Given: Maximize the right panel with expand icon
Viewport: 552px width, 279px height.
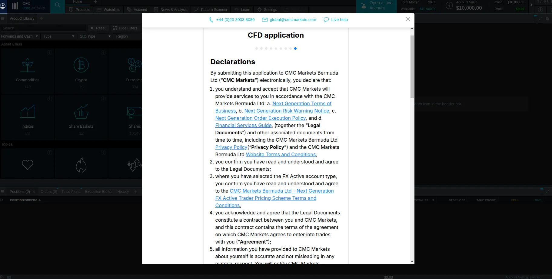Looking at the screenshot, I should point(541,18).
